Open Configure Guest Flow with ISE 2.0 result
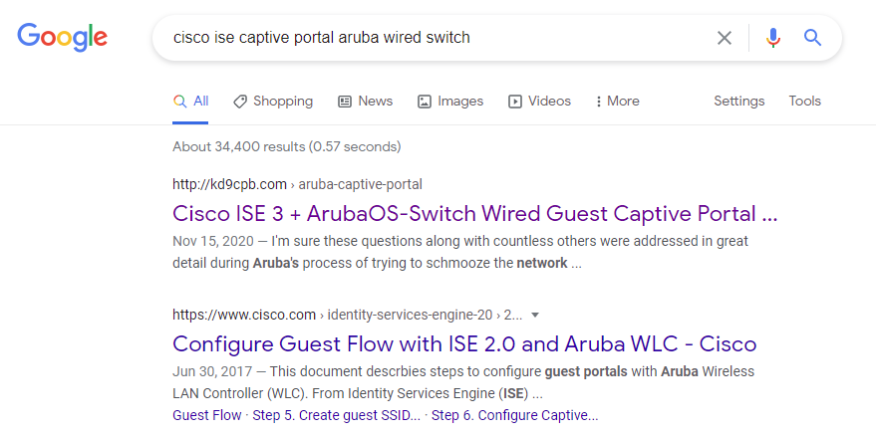The image size is (876, 436). [464, 343]
